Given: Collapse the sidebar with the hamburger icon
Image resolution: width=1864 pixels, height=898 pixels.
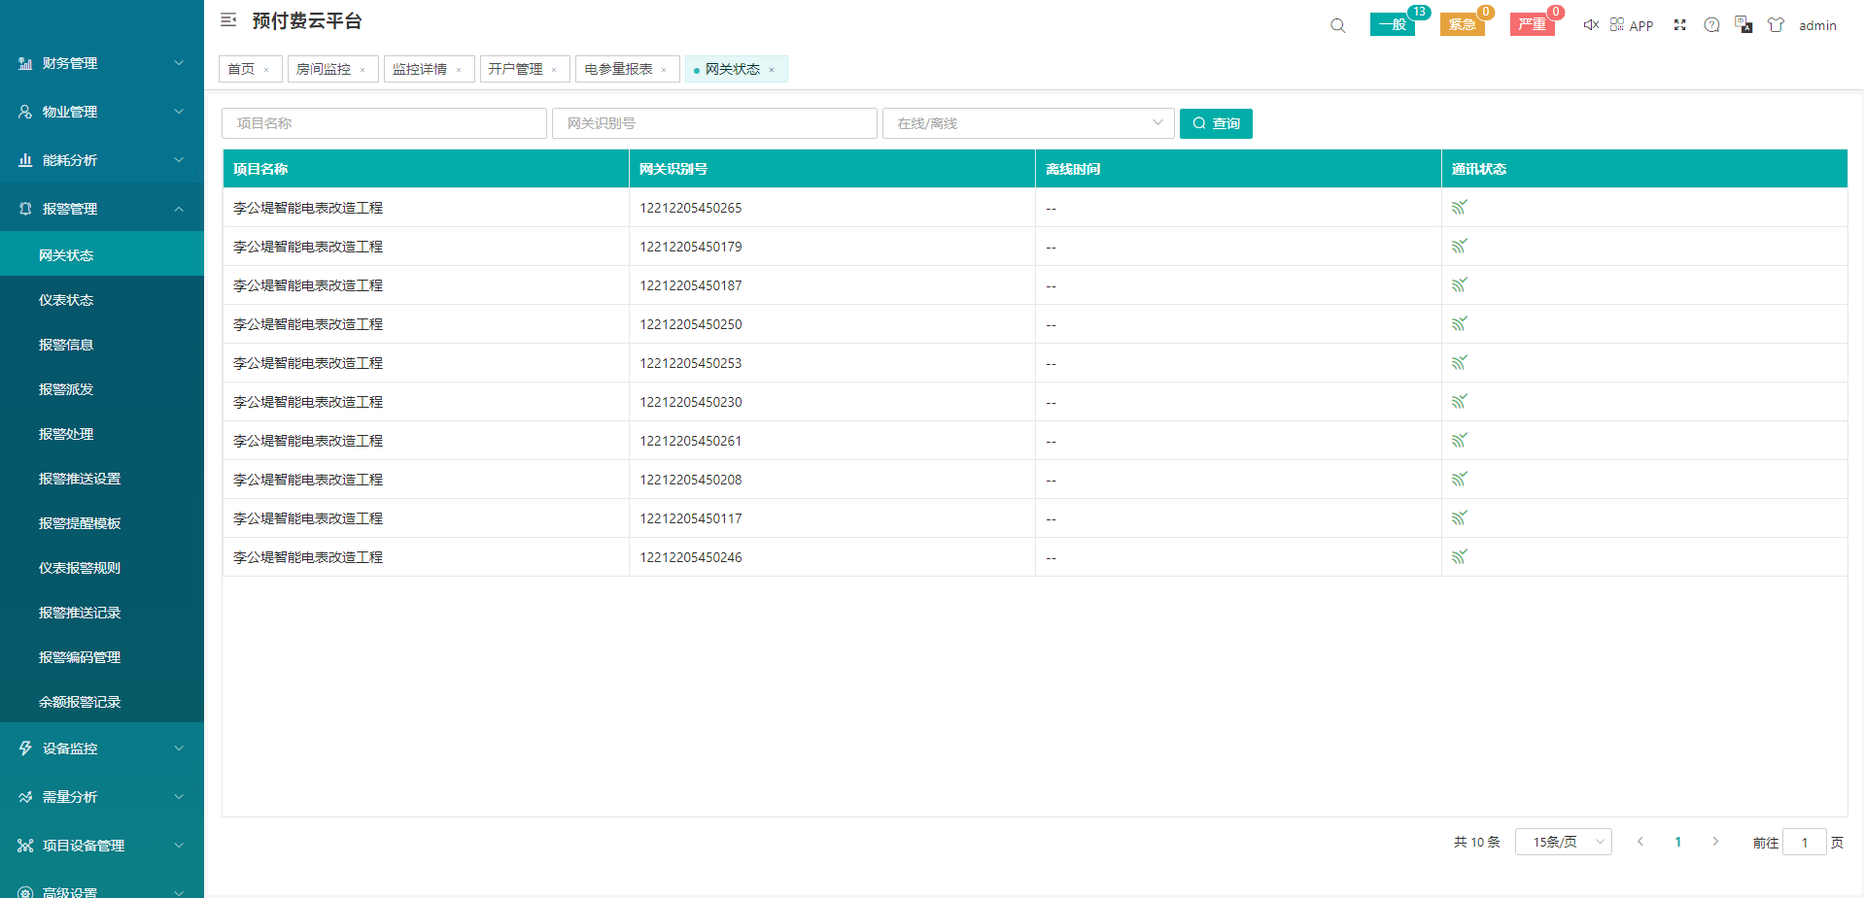Looking at the screenshot, I should [x=228, y=19].
